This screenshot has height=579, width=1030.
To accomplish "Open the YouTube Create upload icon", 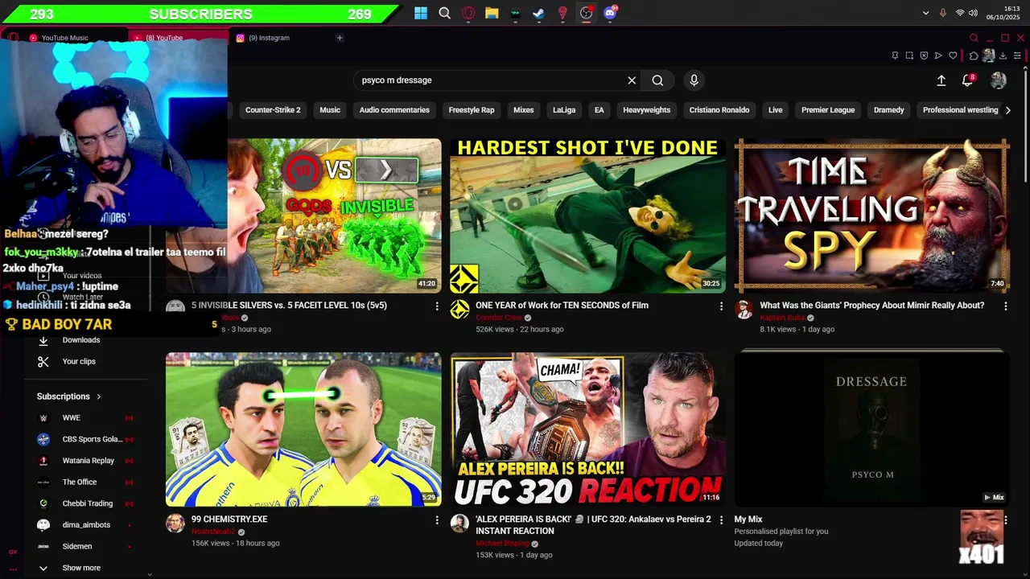I will click(x=941, y=80).
